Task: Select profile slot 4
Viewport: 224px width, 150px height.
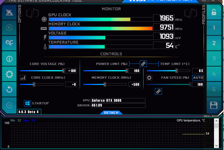Action: click(x=214, y=74)
